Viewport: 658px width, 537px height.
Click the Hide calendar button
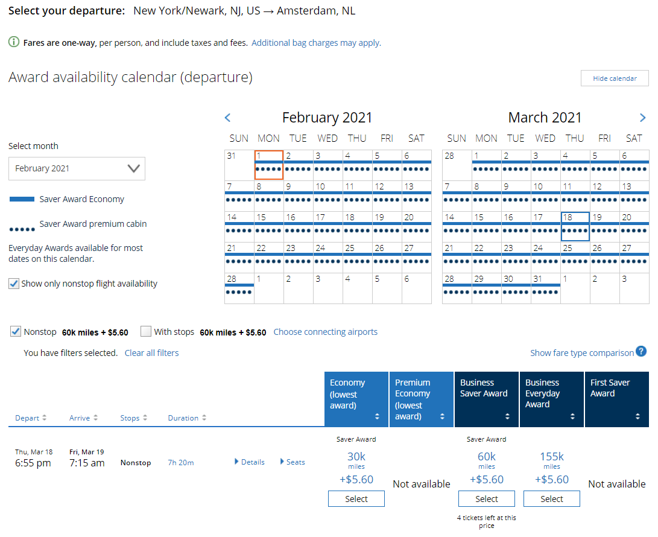[x=614, y=78]
